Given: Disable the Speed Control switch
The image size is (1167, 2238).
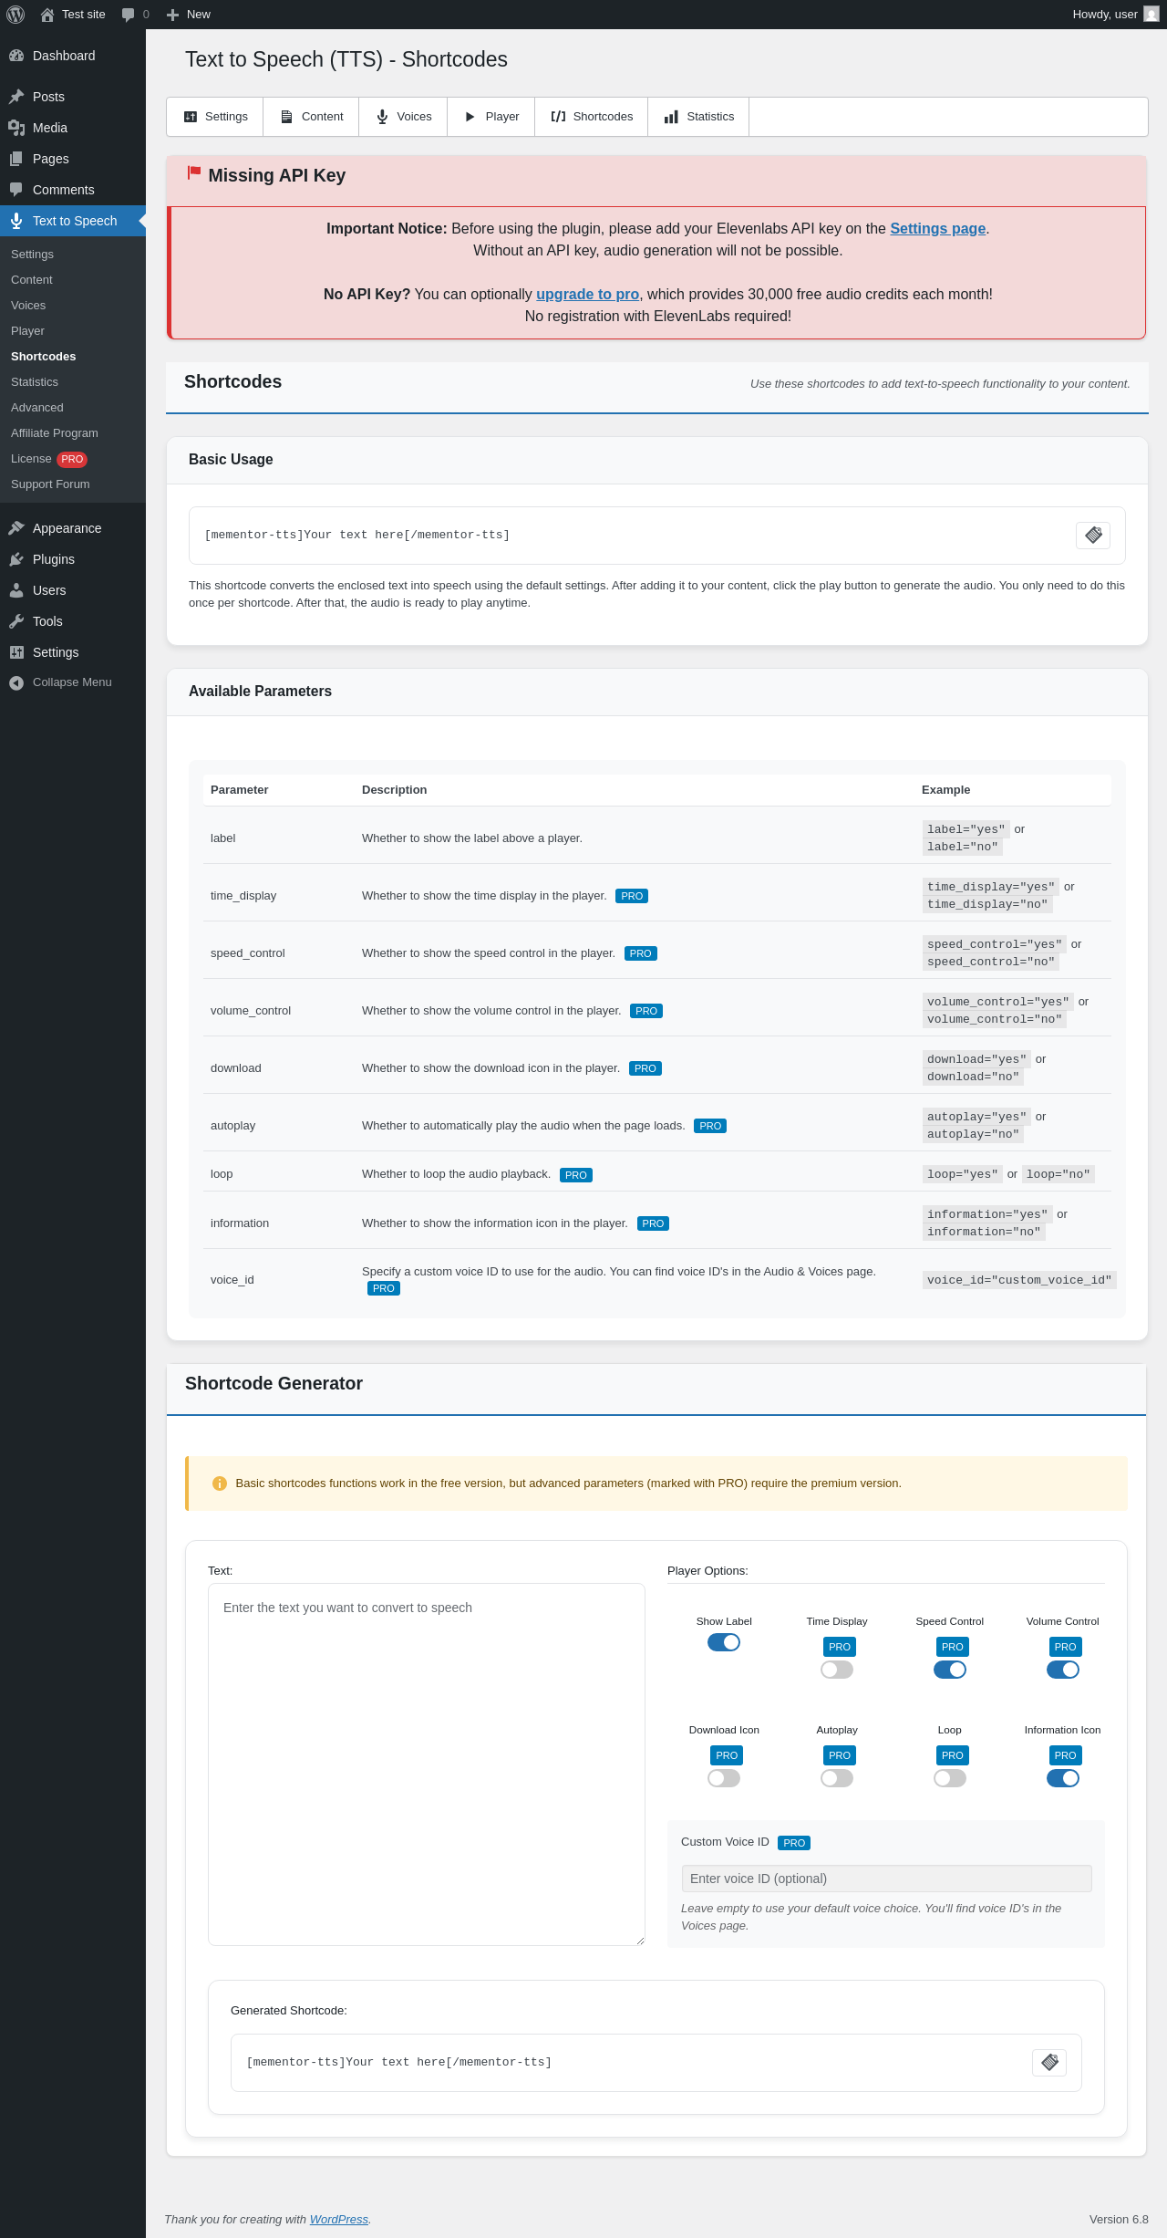Looking at the screenshot, I should point(950,1670).
